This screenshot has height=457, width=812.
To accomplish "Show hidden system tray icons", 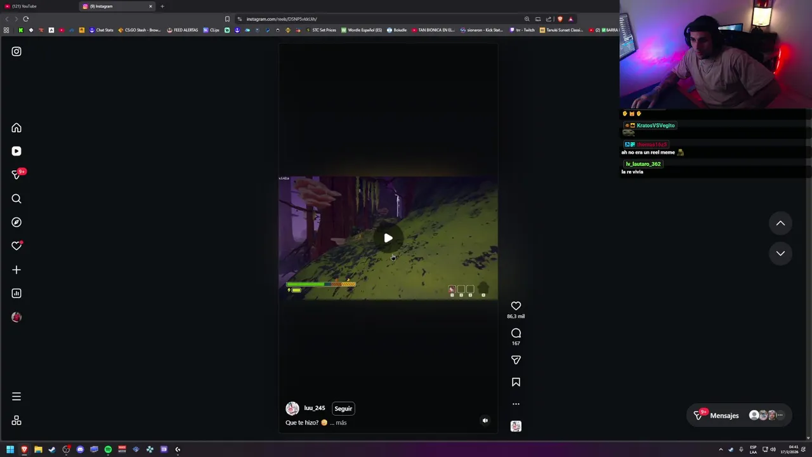I will click(x=721, y=449).
